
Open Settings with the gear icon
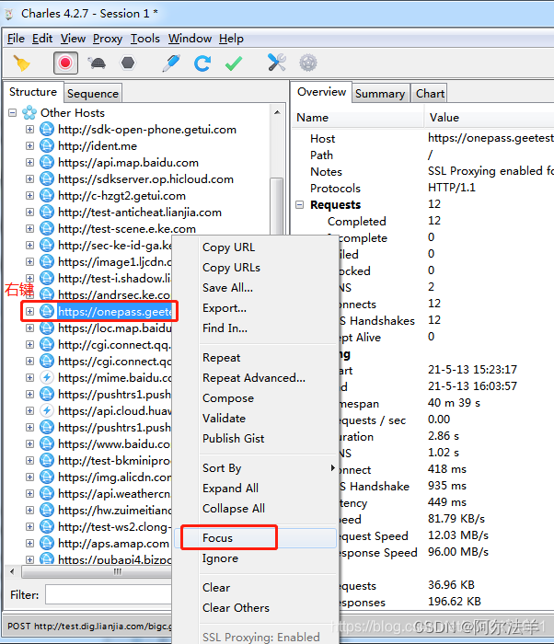308,63
